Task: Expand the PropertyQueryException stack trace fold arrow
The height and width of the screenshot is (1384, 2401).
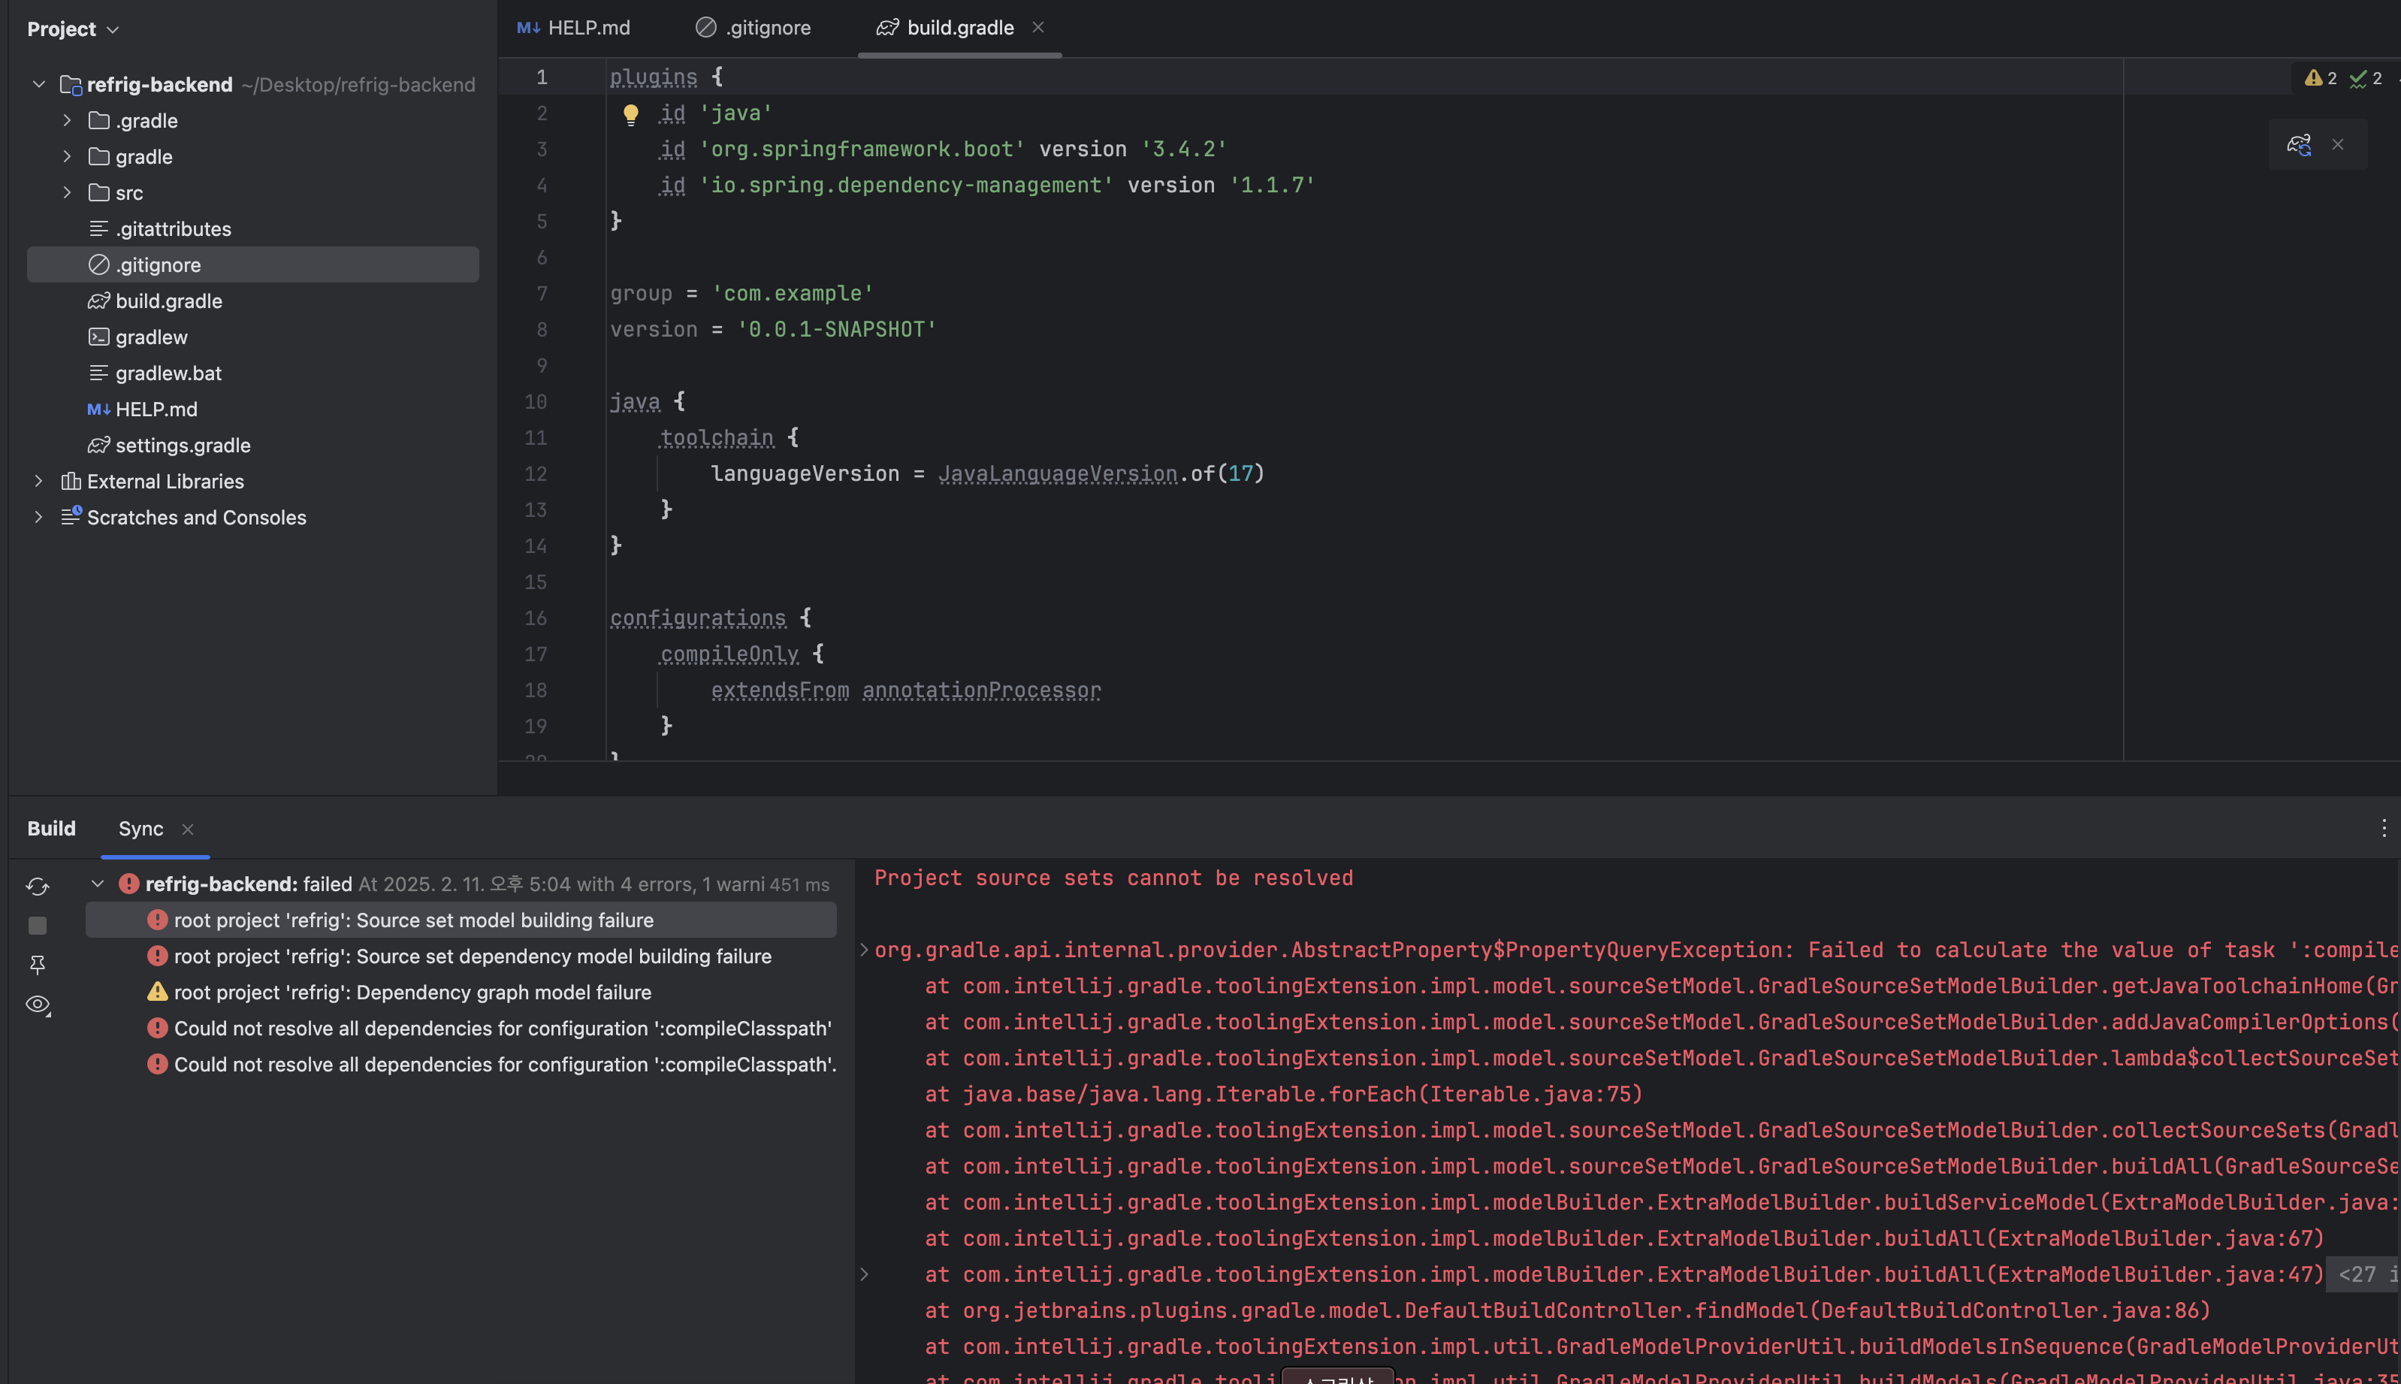Action: coord(864,950)
